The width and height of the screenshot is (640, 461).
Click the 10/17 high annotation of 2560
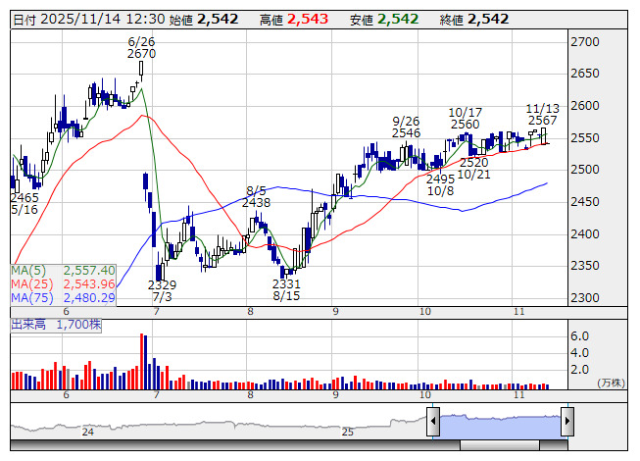pos(465,118)
